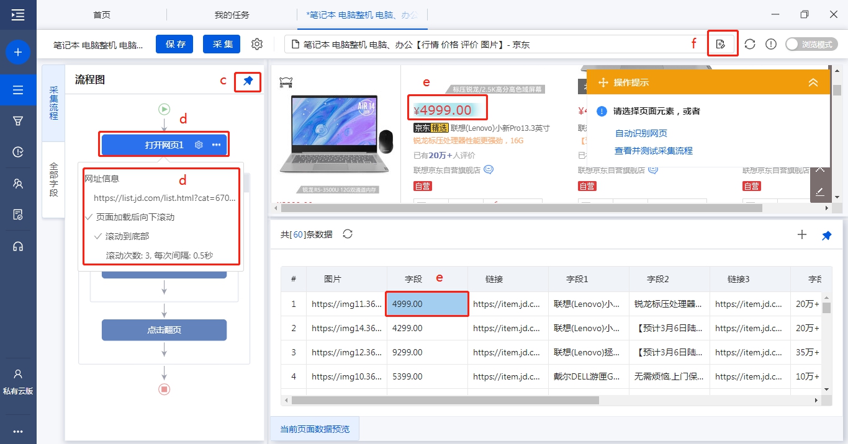
Task: Toggle 页面加载后向下滚动 checkmark
Action: click(90, 217)
